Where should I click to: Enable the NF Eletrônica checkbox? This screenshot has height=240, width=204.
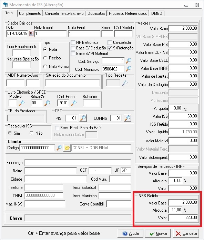click(73, 42)
